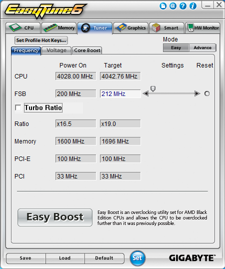Click the @ email icon in title bar
Viewport: 225px width, 269px height.
173,6
